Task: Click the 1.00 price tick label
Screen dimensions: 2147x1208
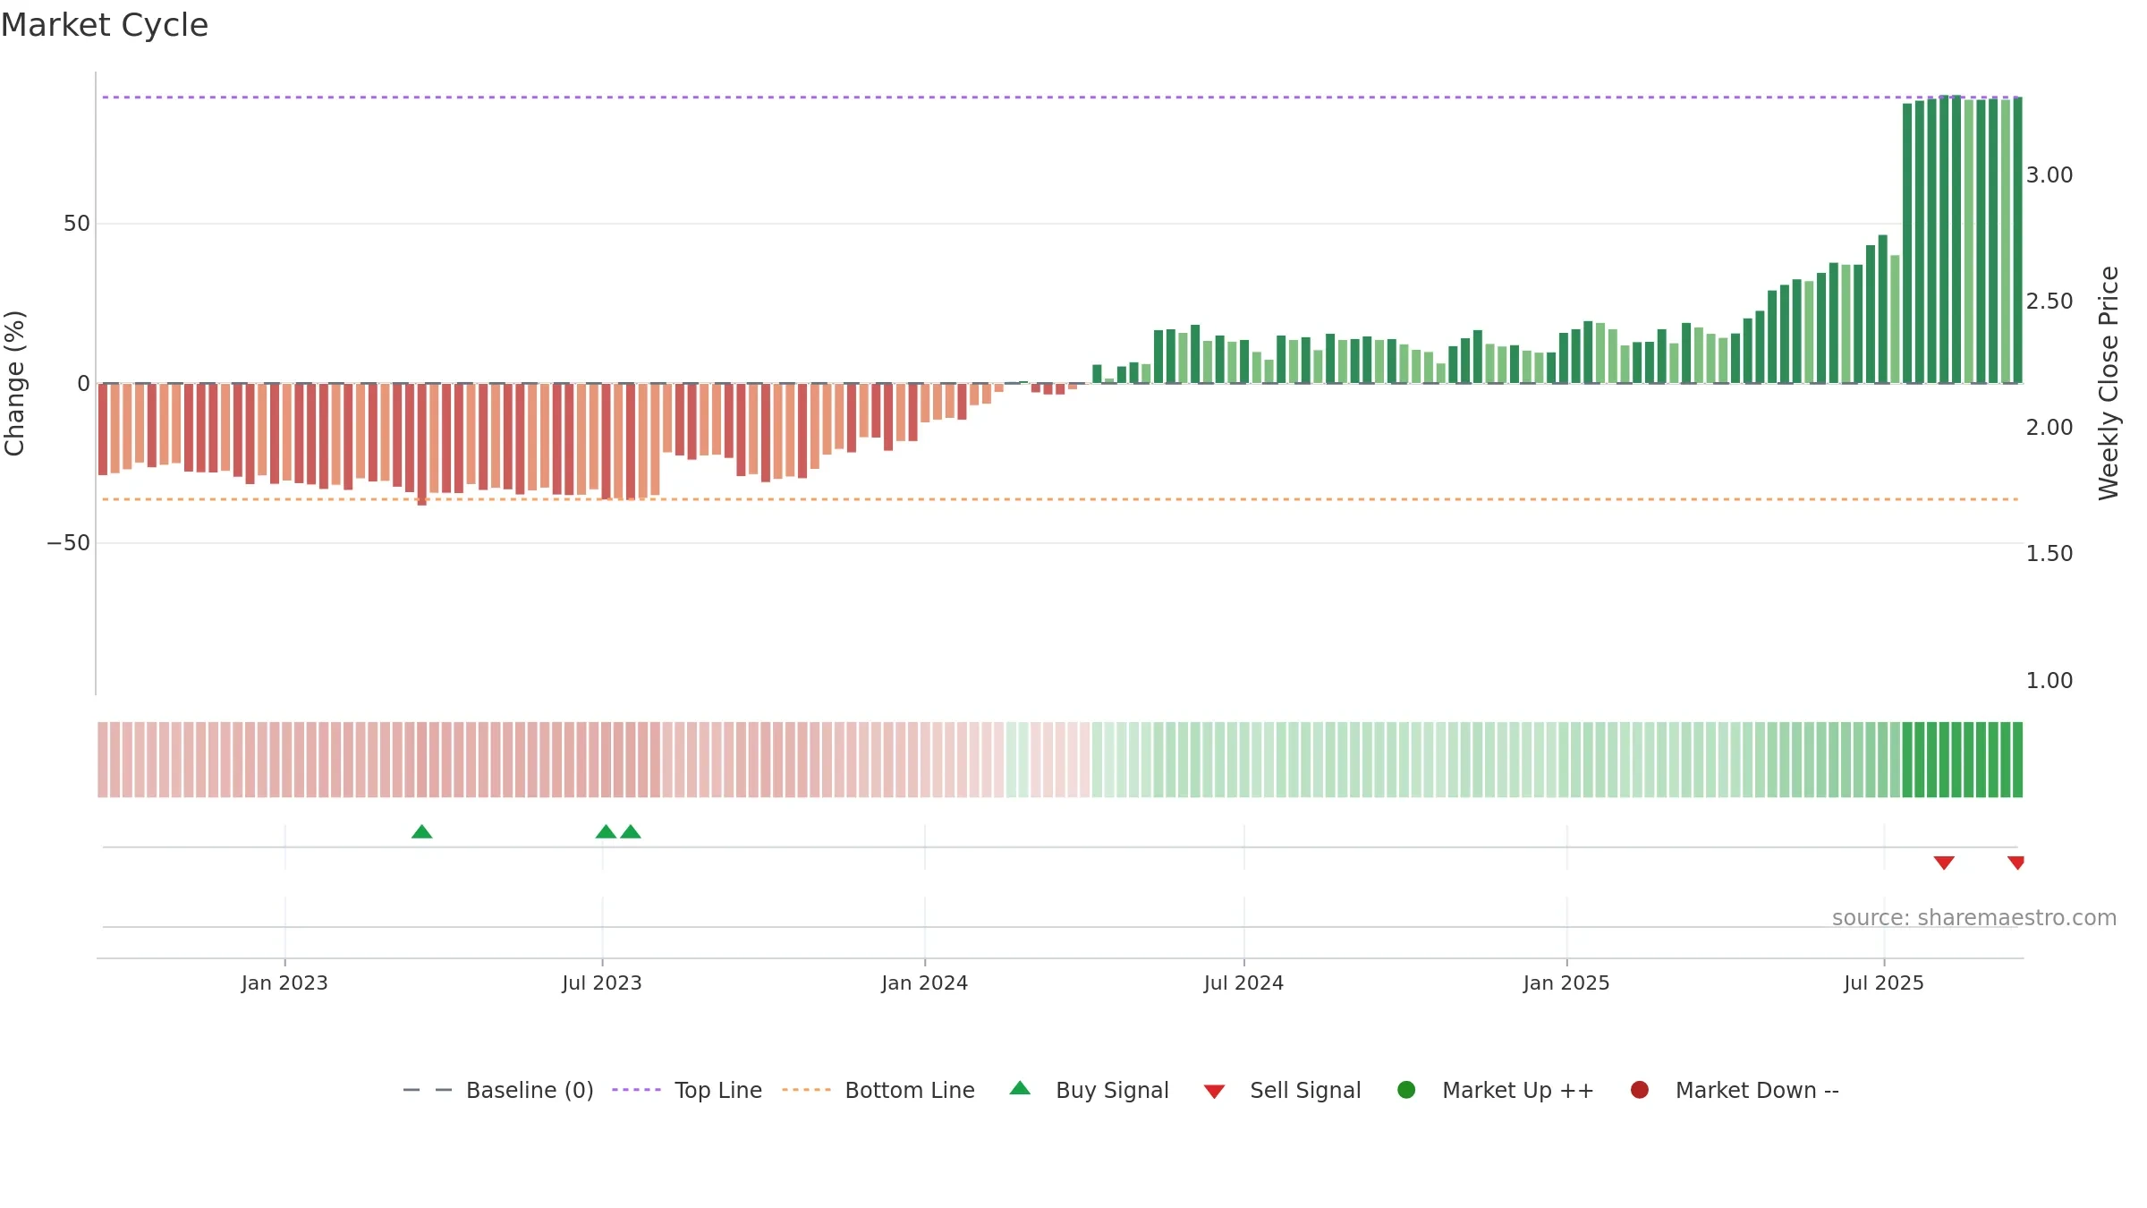Action: coord(2049,681)
